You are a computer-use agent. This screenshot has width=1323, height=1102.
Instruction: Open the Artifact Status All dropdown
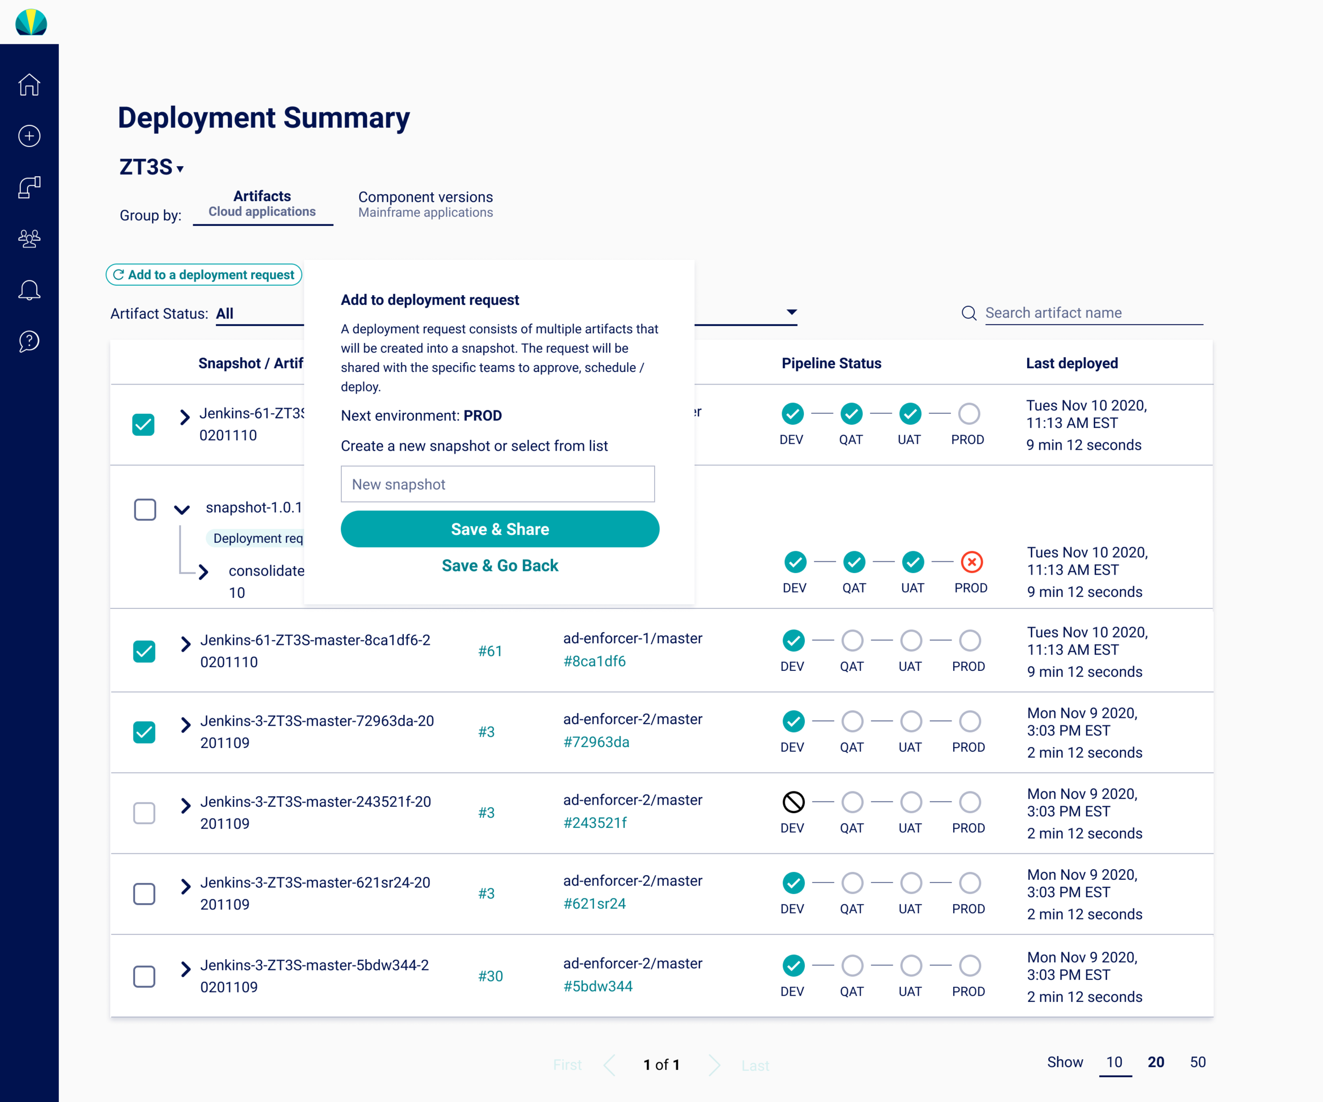259,314
